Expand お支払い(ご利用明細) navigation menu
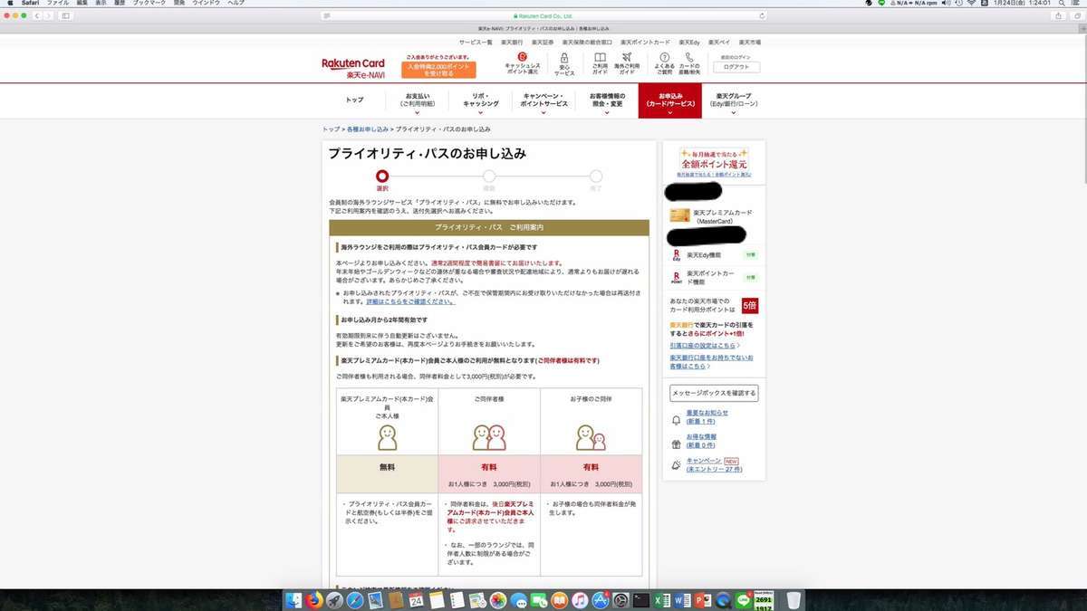The width and height of the screenshot is (1087, 611). click(418, 100)
